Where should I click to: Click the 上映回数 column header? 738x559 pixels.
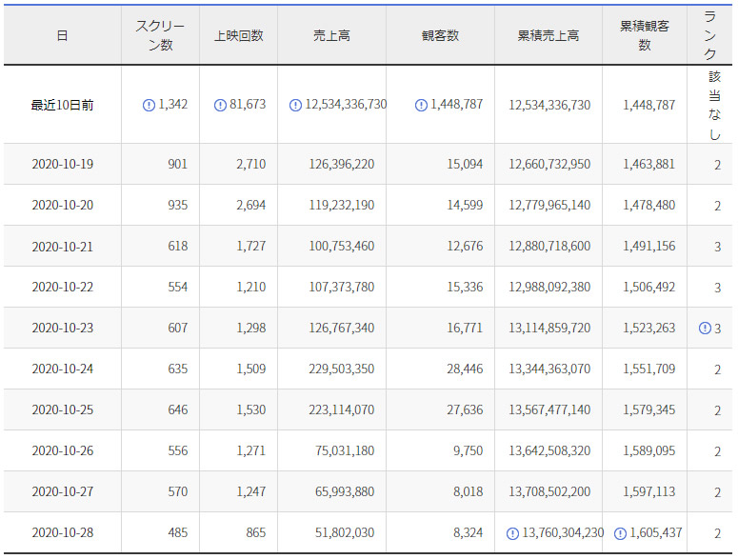[238, 35]
